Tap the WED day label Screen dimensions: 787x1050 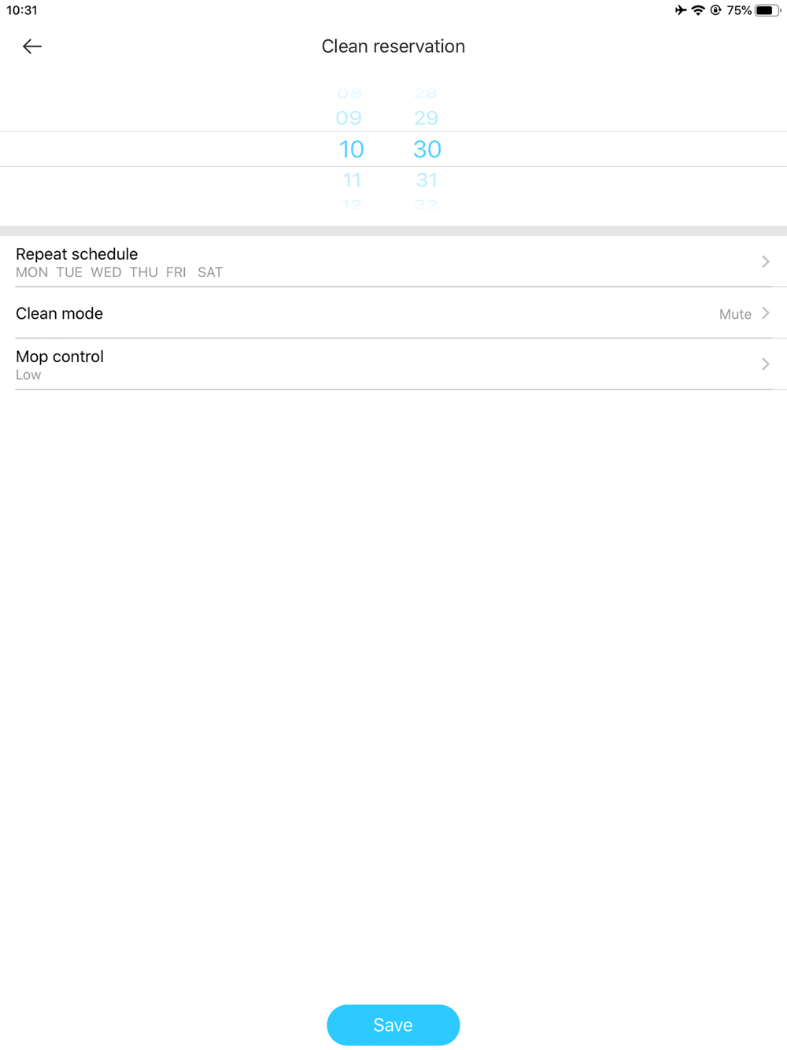coord(105,272)
